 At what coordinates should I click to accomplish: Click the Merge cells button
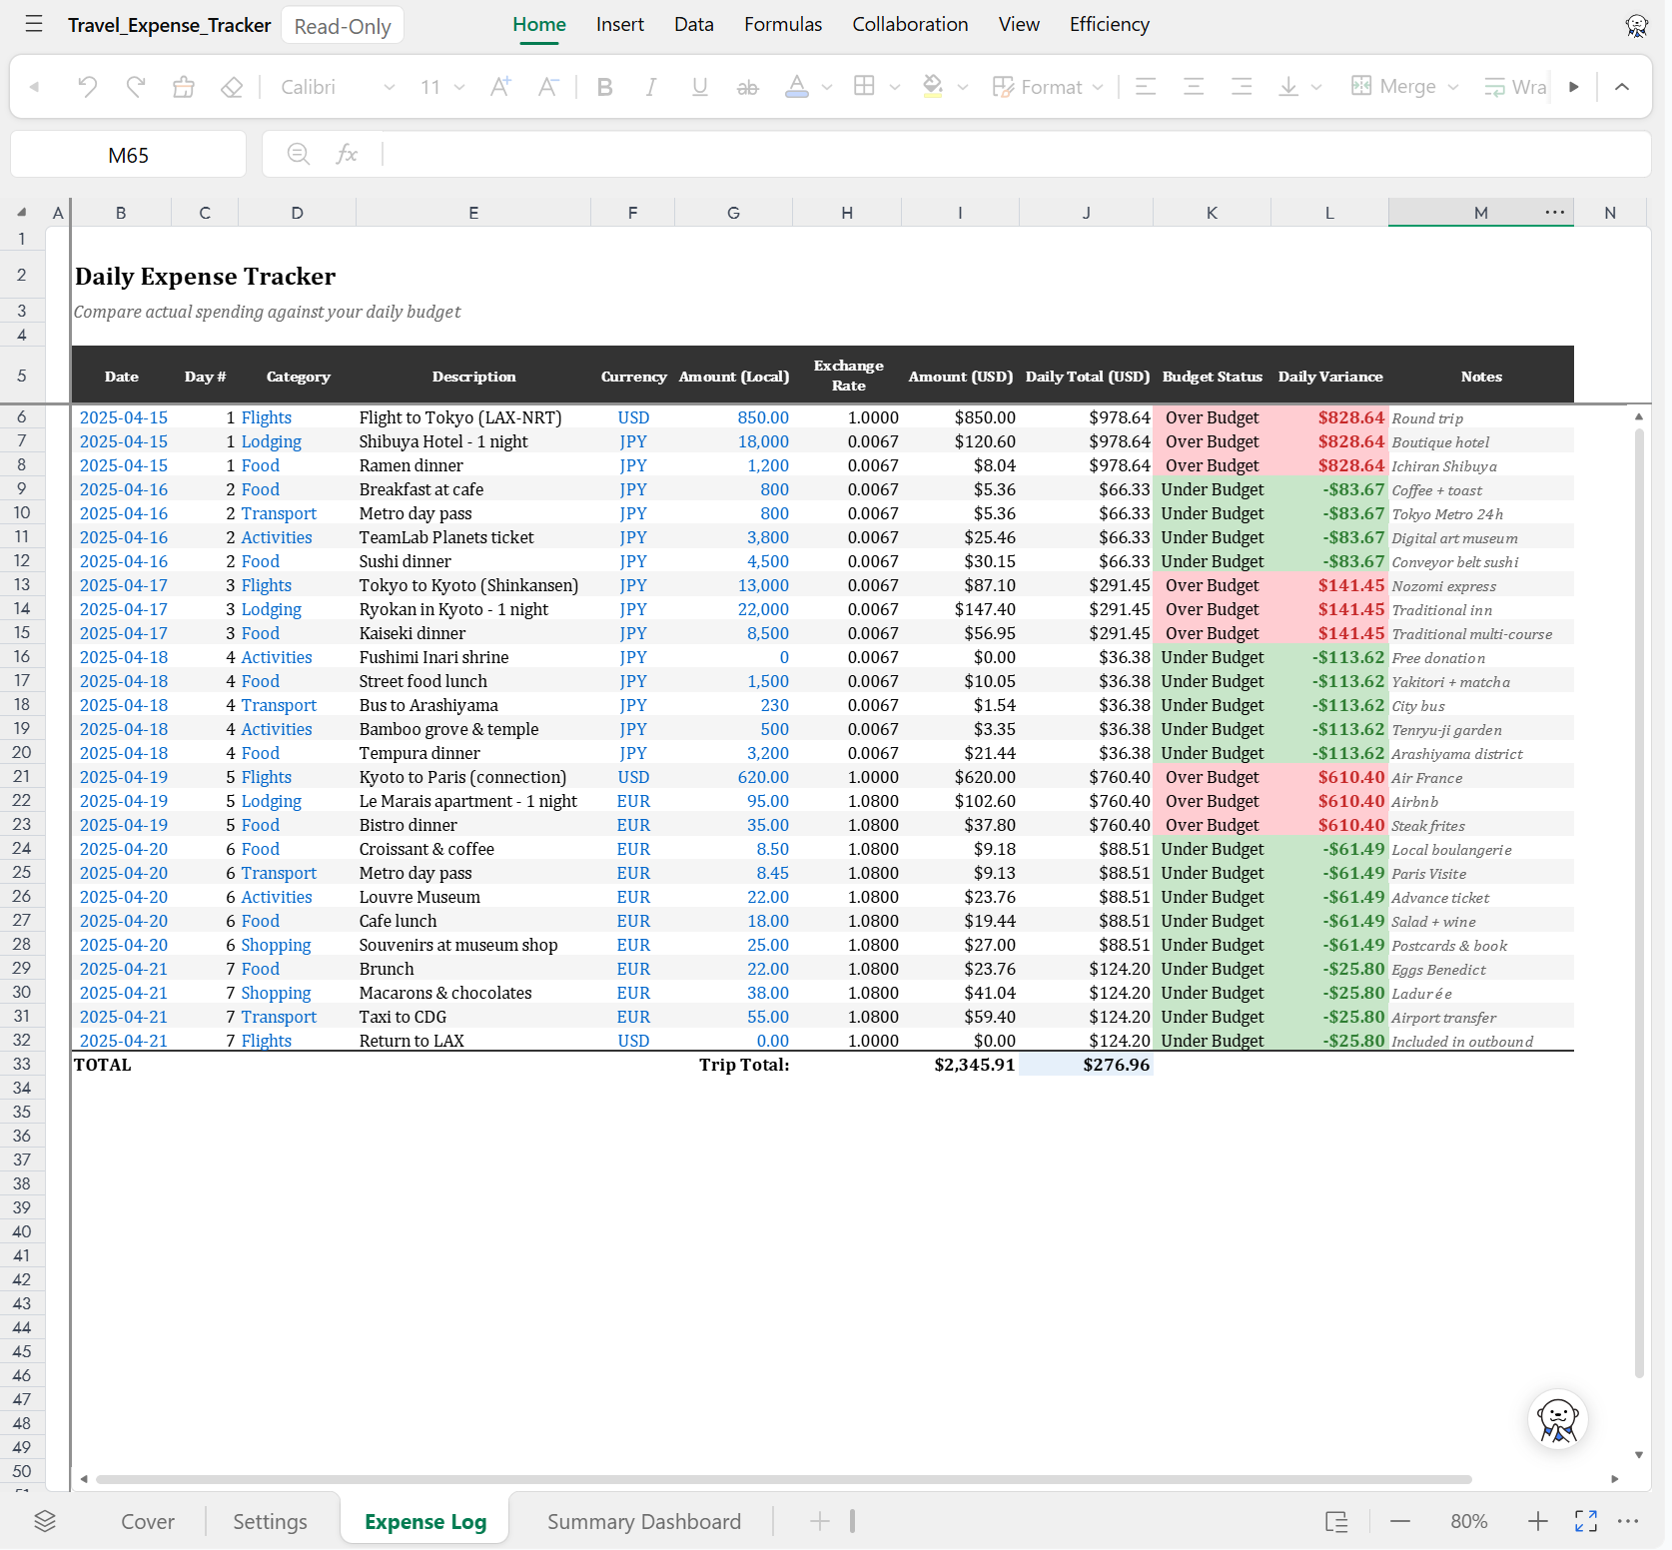1393,87
